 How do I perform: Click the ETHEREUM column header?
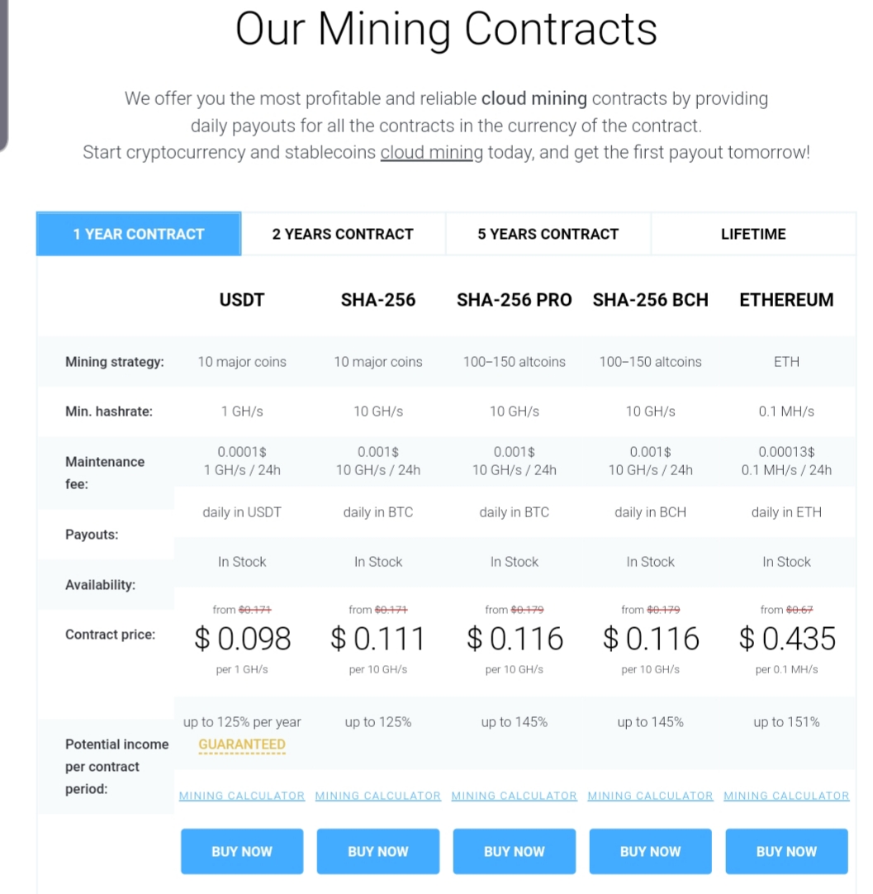pos(786,300)
